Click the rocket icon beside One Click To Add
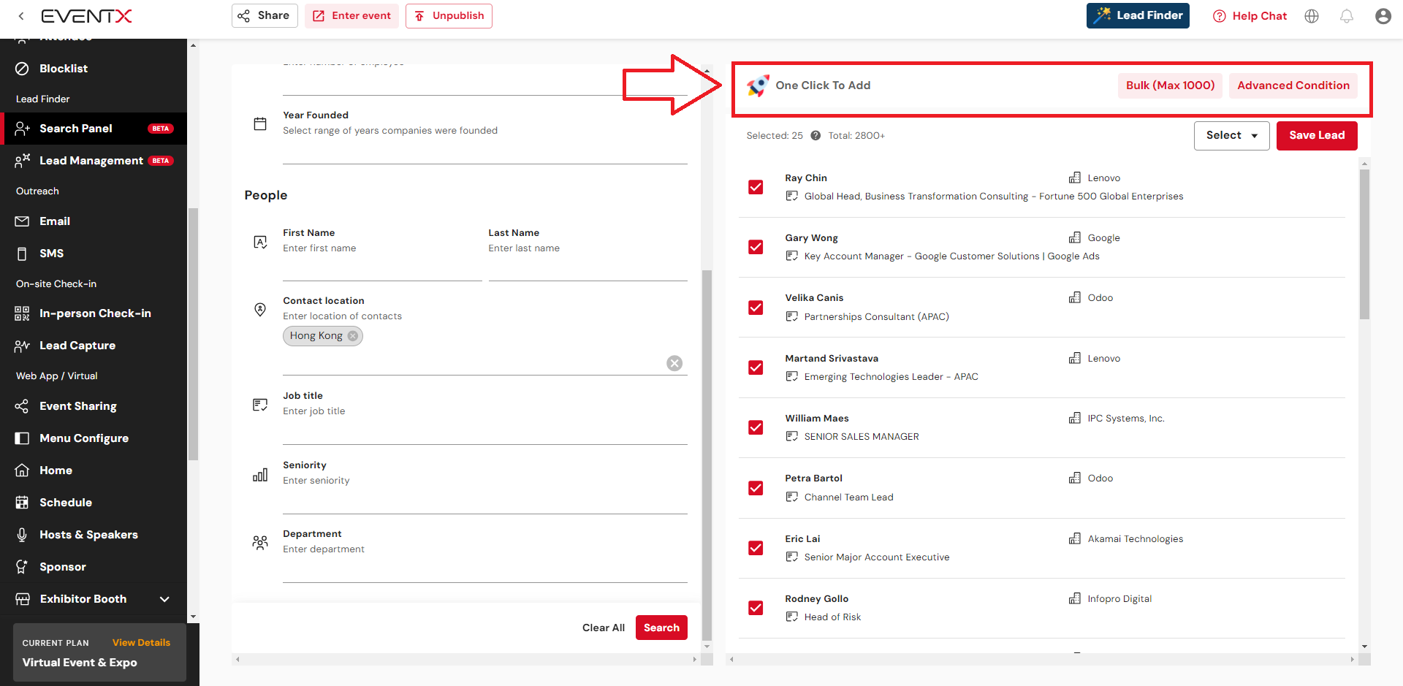Image resolution: width=1403 pixels, height=686 pixels. pyautogui.click(x=758, y=85)
